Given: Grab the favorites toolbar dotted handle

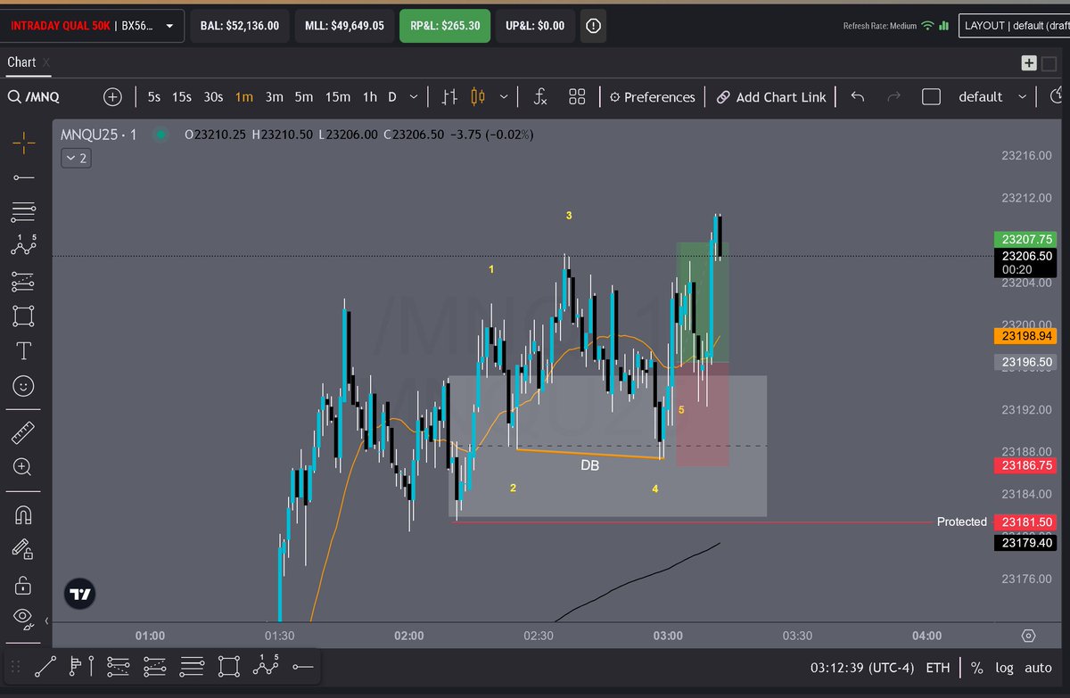Looking at the screenshot, I should pyautogui.click(x=15, y=666).
